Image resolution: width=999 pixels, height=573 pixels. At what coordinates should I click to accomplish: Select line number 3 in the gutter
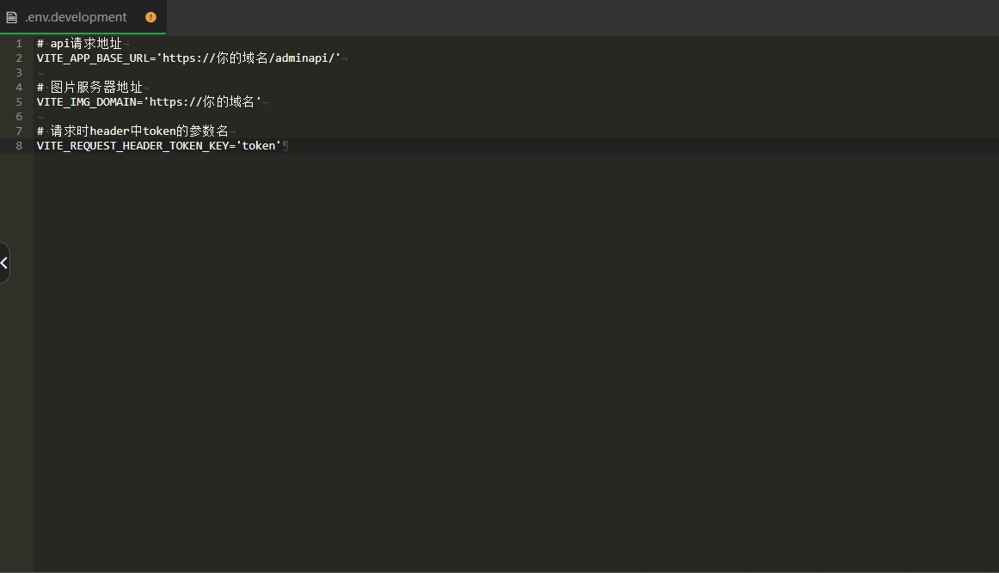pos(19,73)
